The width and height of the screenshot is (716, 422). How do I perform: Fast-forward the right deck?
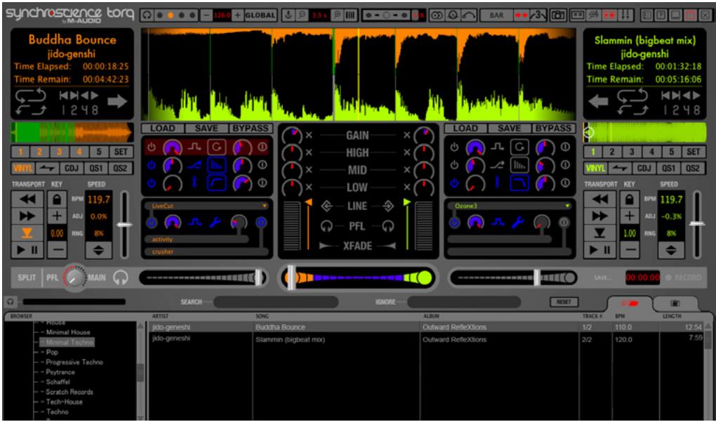pos(600,216)
